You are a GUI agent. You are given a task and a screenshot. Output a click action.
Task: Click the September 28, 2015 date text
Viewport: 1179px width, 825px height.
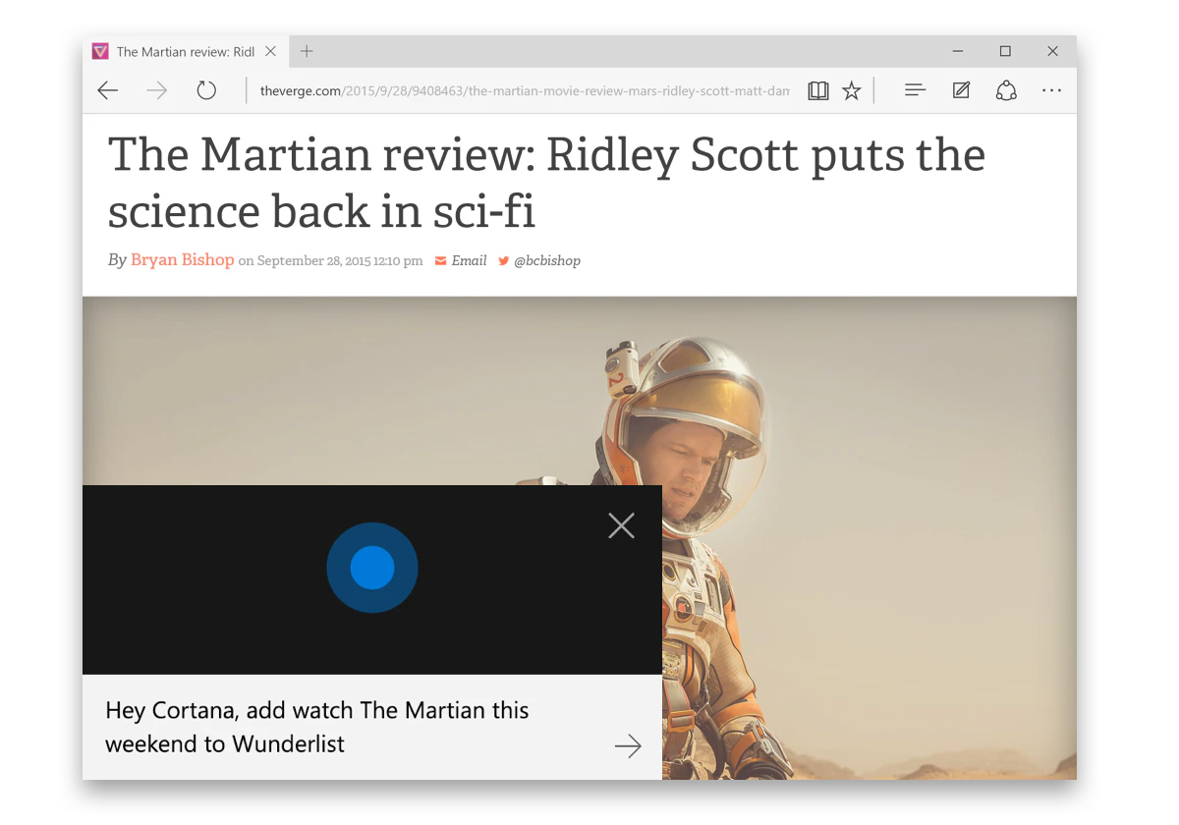coord(340,261)
